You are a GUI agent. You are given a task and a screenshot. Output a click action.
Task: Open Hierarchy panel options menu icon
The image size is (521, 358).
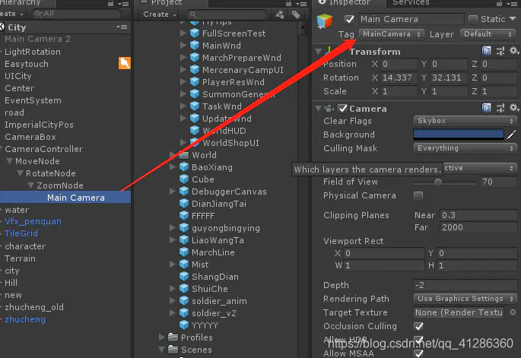[x=124, y=4]
